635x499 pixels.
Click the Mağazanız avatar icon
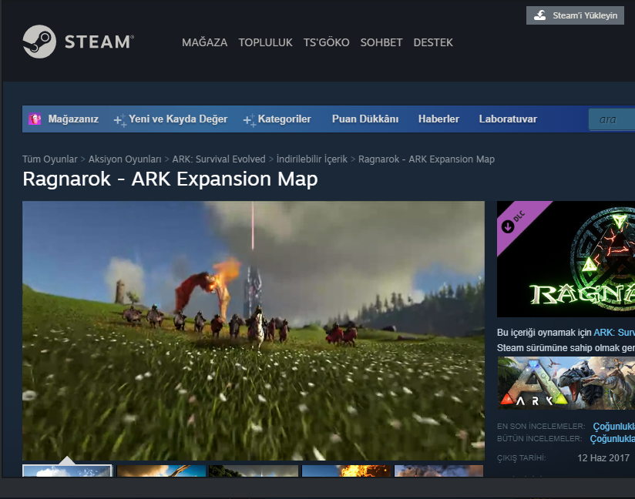[x=35, y=119]
